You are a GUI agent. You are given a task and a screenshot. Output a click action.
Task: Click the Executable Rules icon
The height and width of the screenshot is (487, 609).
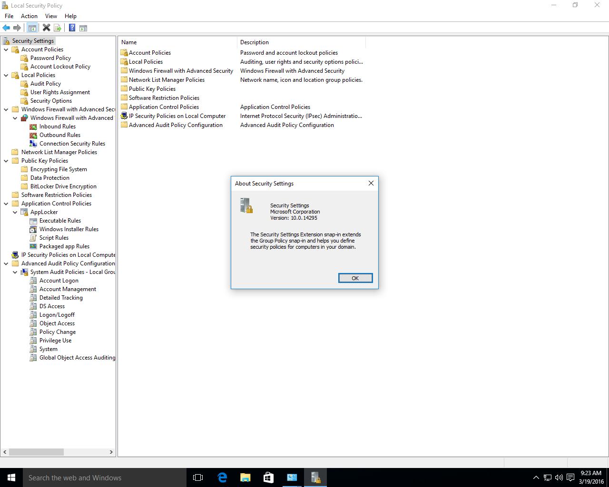coord(33,221)
